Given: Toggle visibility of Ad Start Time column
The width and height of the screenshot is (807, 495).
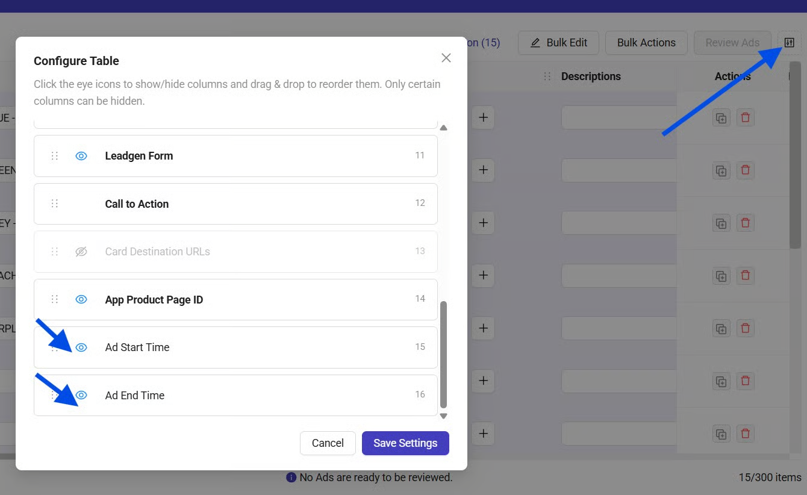Looking at the screenshot, I should [x=81, y=347].
